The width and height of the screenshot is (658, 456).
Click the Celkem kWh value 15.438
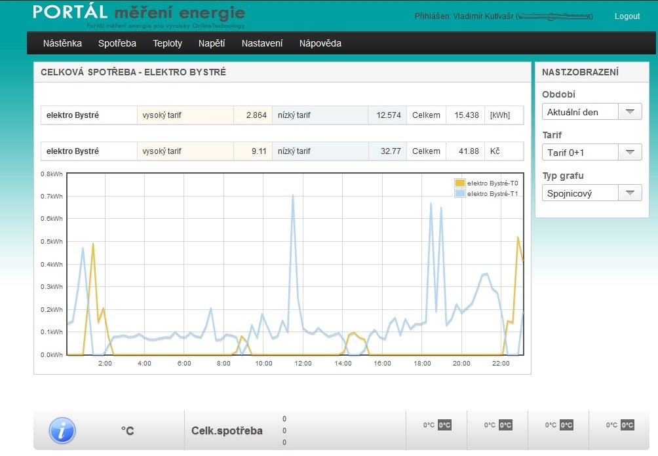pos(465,115)
